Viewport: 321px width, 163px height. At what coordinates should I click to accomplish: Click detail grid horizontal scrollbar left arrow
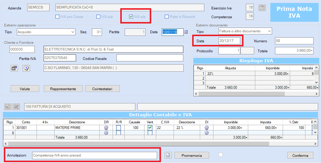click(6, 144)
